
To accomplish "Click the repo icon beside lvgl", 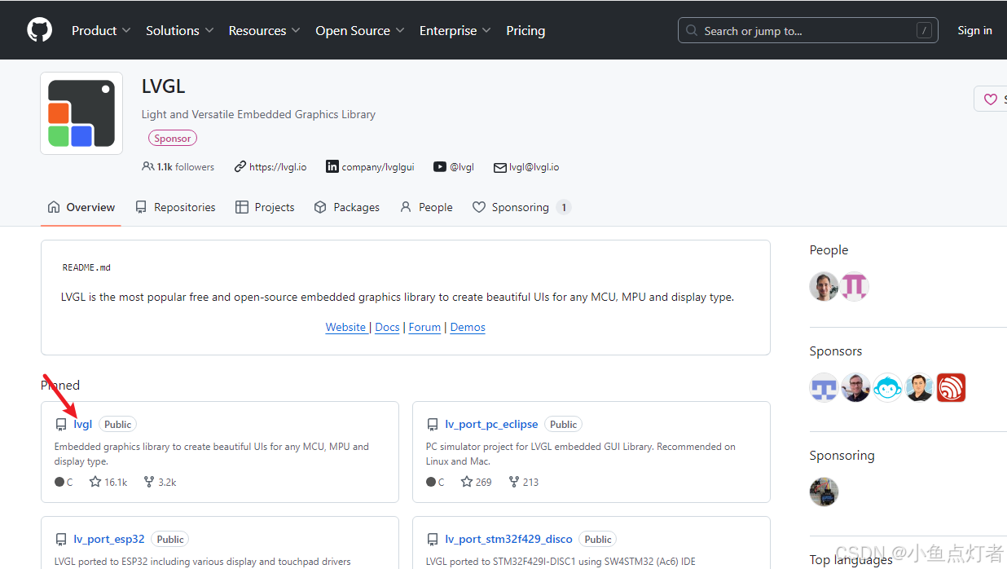I will (x=61, y=425).
